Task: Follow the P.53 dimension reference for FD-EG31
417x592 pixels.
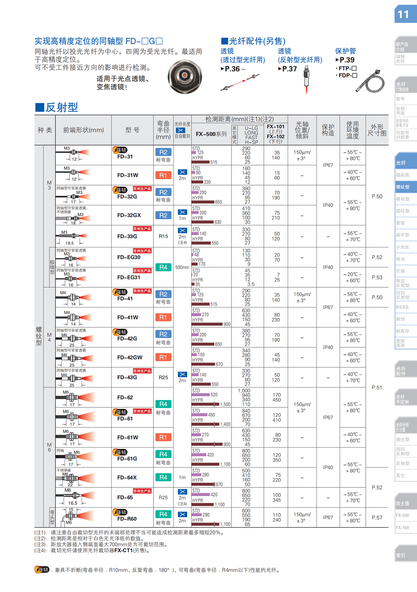Action: [x=377, y=277]
